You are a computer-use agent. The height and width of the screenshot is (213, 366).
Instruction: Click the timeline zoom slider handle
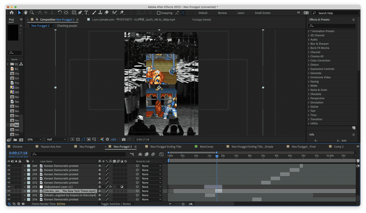(x=183, y=204)
